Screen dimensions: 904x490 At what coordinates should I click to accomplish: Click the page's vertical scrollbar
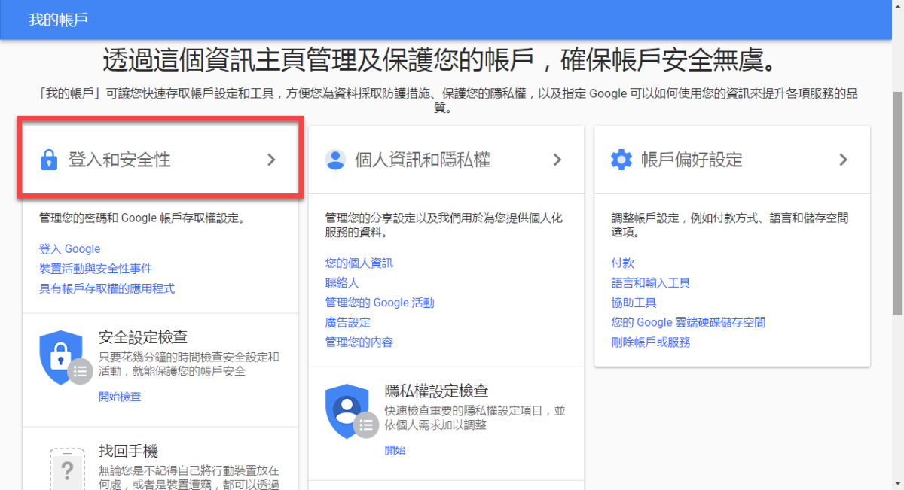click(898, 203)
